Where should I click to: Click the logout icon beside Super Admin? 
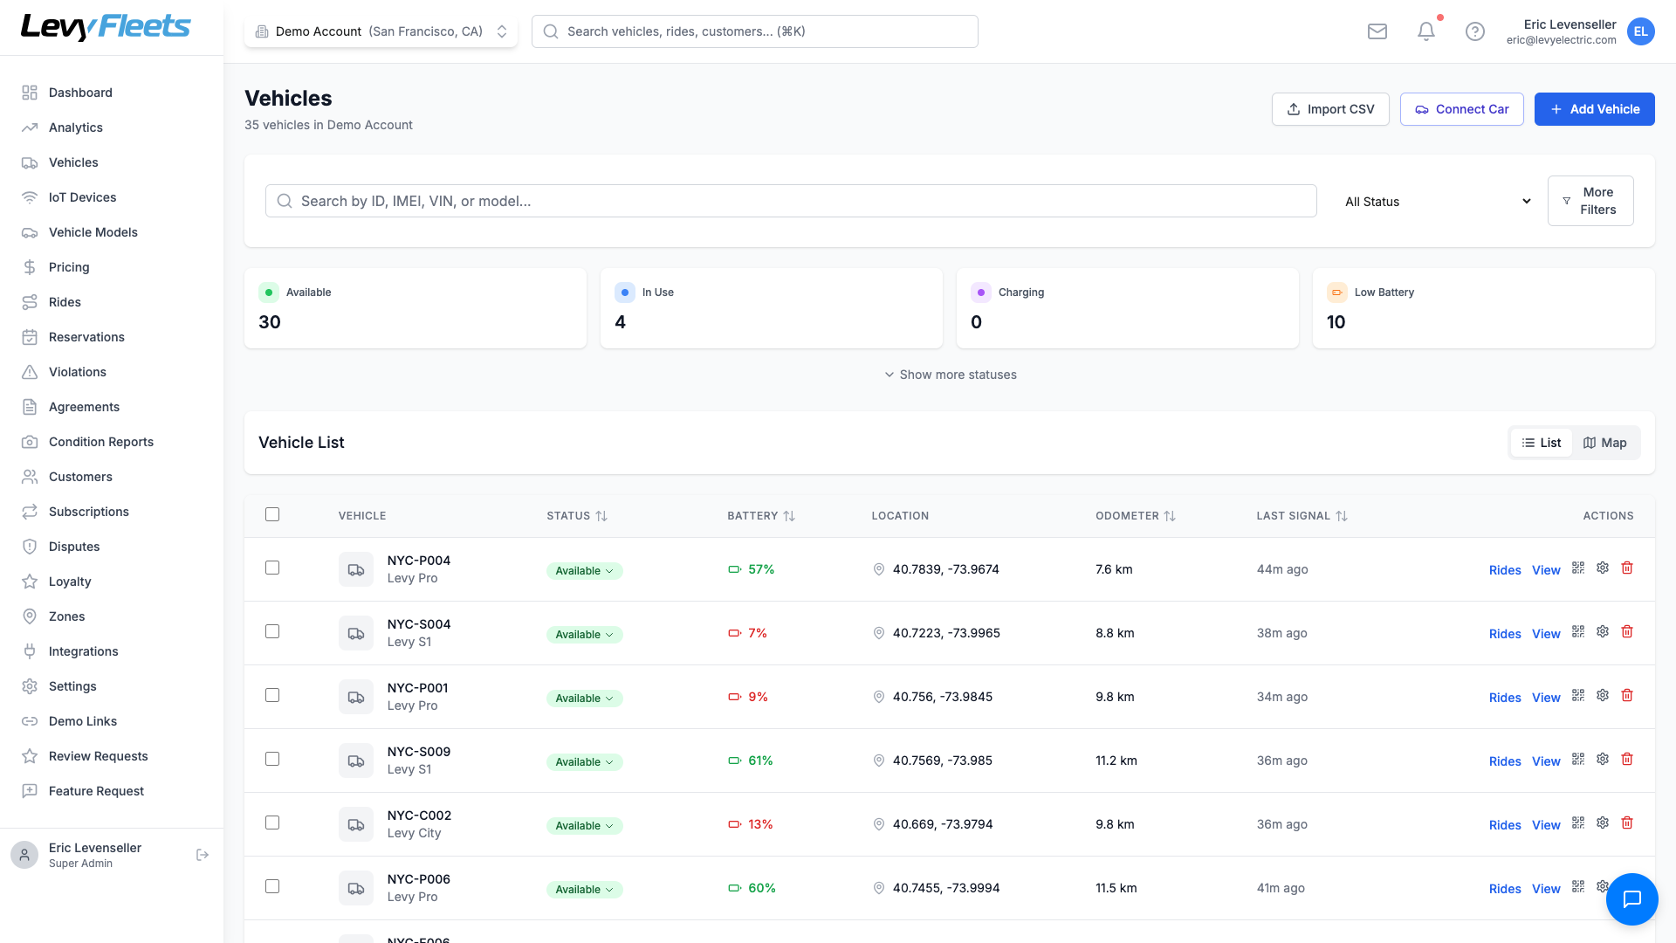tap(203, 855)
